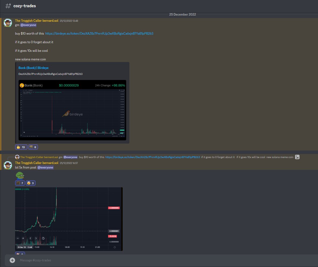
Task: Toggle the reaction showing 7
Action: point(20,183)
